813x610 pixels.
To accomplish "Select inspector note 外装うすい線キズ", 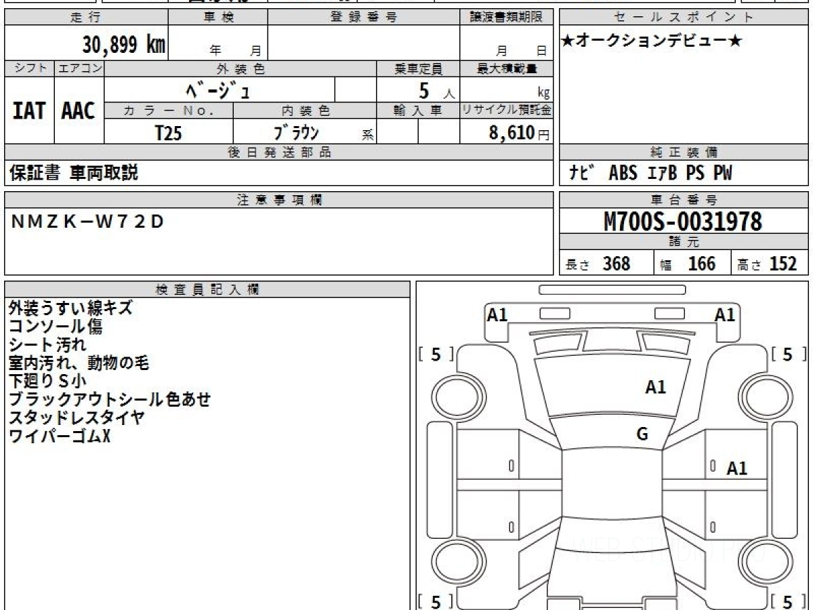I will (70, 308).
